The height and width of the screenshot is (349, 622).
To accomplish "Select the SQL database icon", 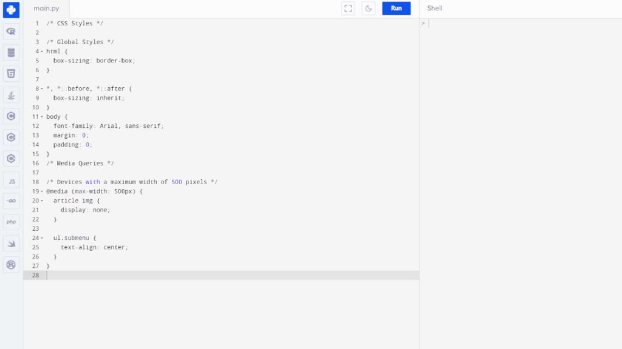I will 11,52.
